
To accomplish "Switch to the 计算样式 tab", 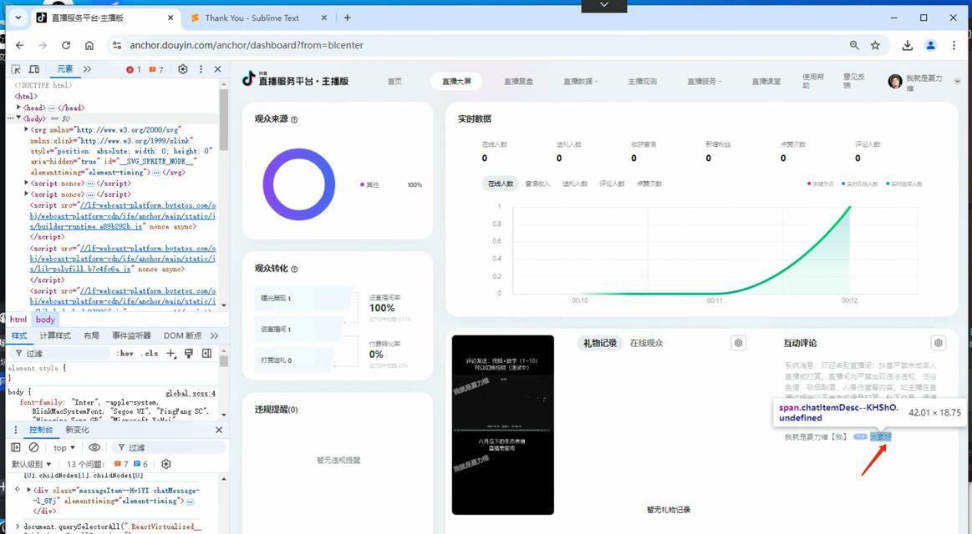I will (x=55, y=335).
